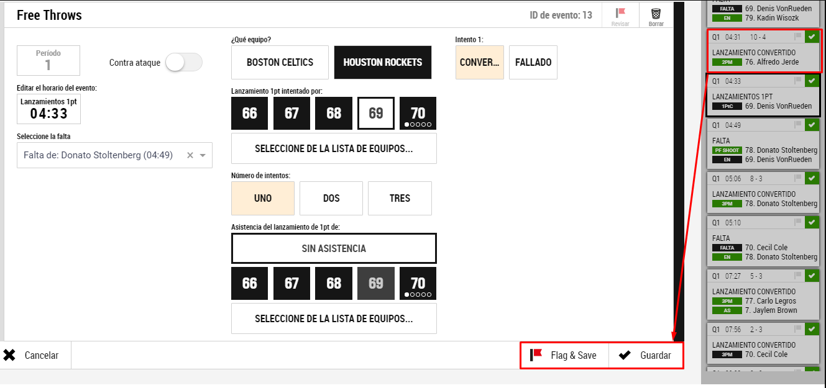Viewport: 826px width, 388px height.
Task: Open the 07:27 Carlo Legros event card
Action: (764, 294)
